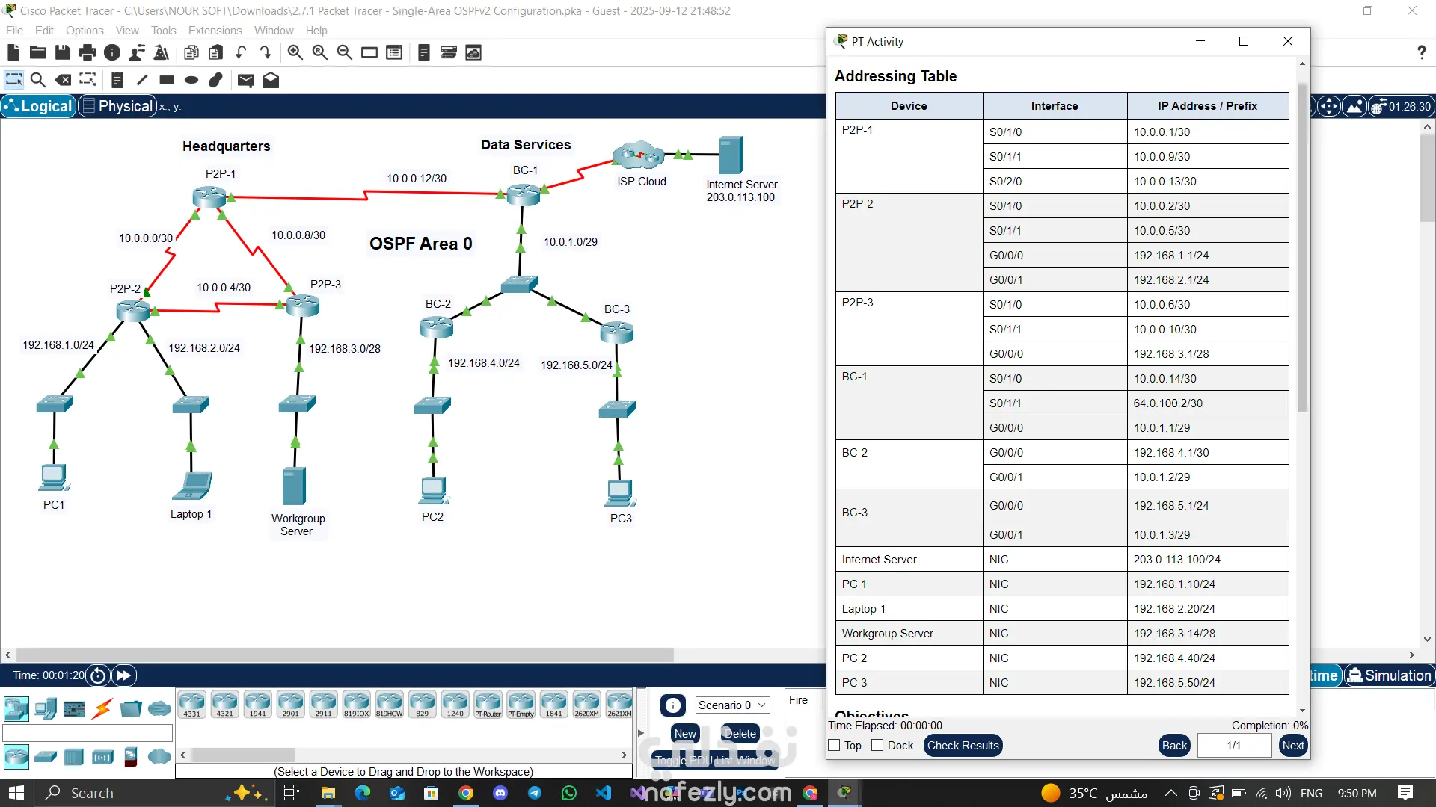This screenshot has width=1436, height=807.
Task: Click the Check Results button
Action: 963,746
